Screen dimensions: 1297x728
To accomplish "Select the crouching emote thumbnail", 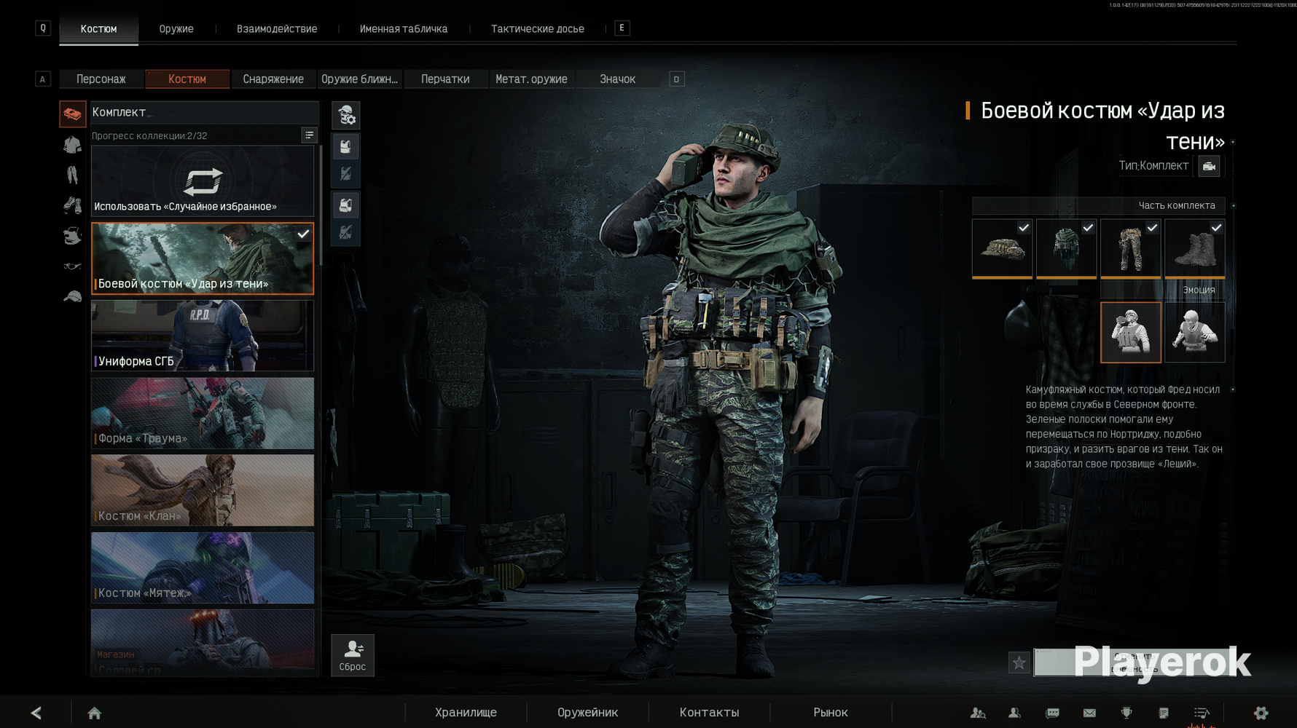I will [x=1195, y=333].
